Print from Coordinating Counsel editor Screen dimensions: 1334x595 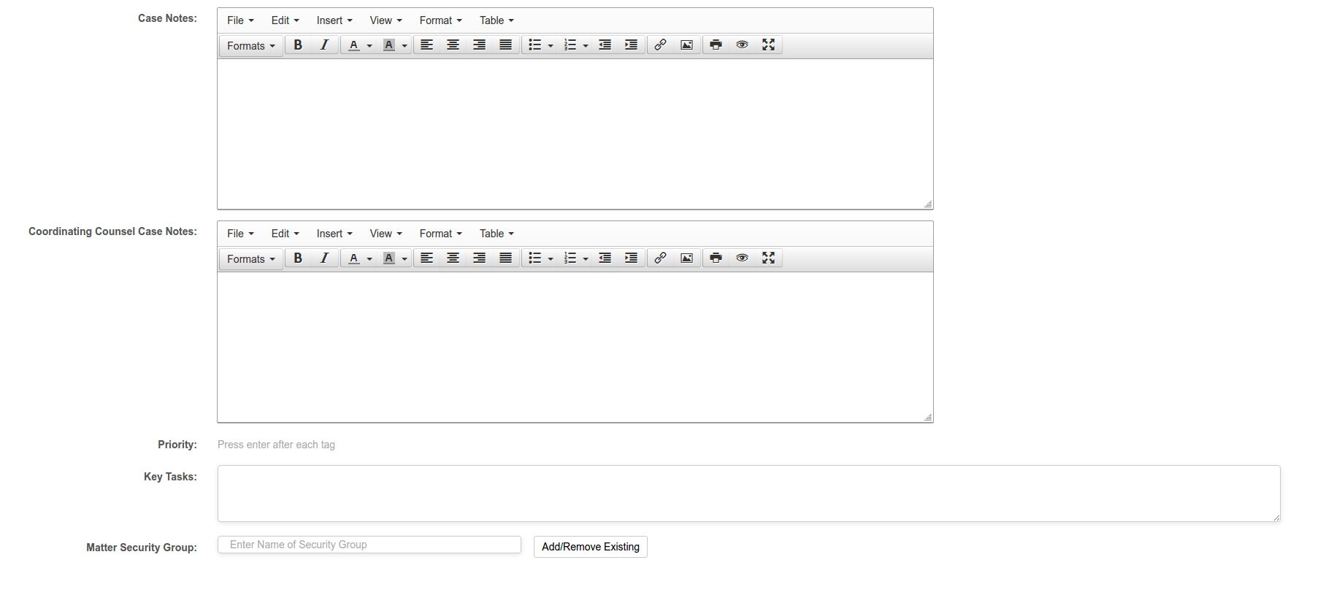pyautogui.click(x=716, y=258)
